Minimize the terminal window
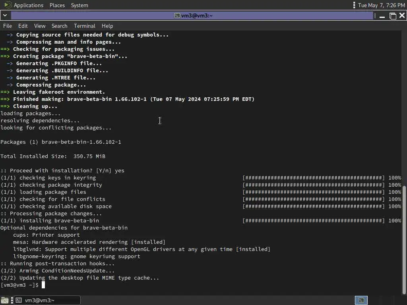The height and width of the screenshot is (305, 407). coord(382,16)
